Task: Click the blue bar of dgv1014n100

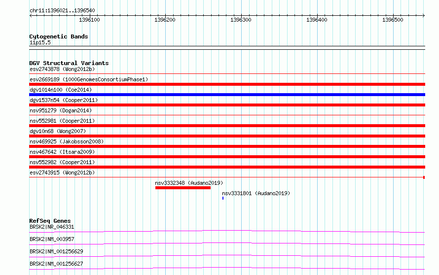Action: [227, 95]
